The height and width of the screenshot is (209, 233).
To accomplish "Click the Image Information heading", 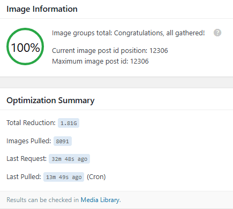I will click(x=42, y=9).
